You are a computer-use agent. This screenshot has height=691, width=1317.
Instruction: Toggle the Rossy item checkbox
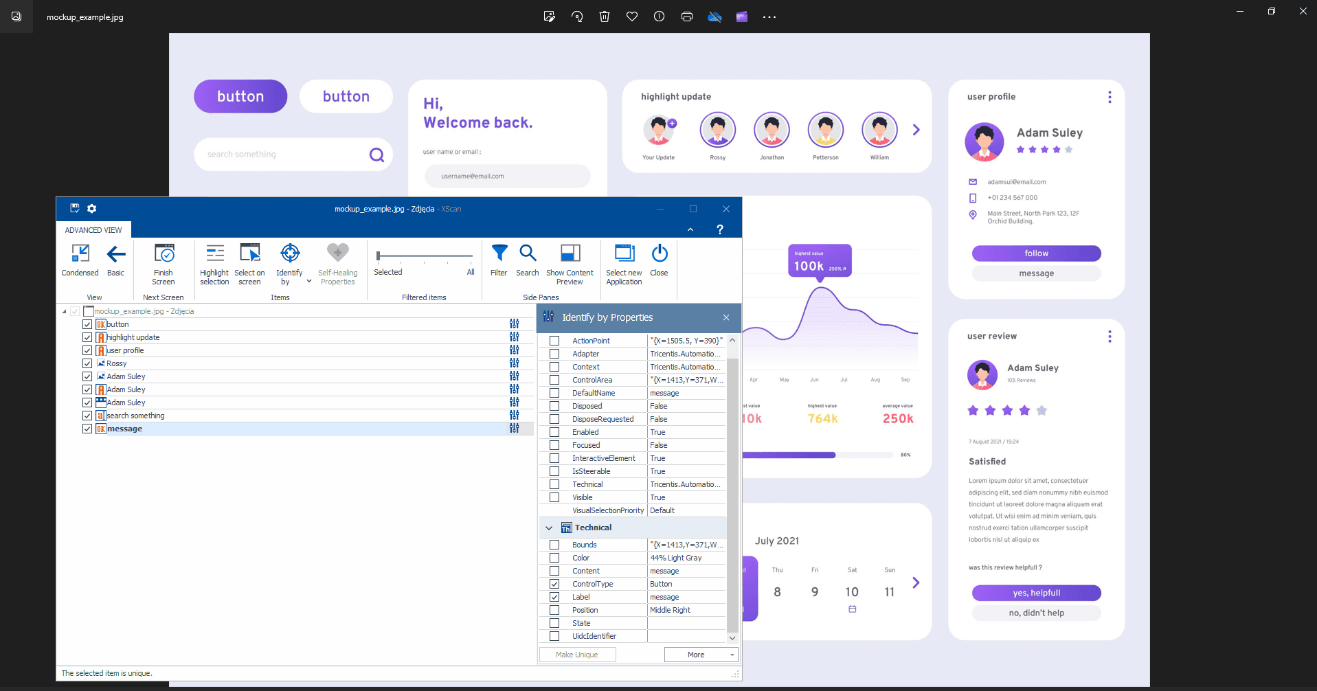tap(87, 363)
